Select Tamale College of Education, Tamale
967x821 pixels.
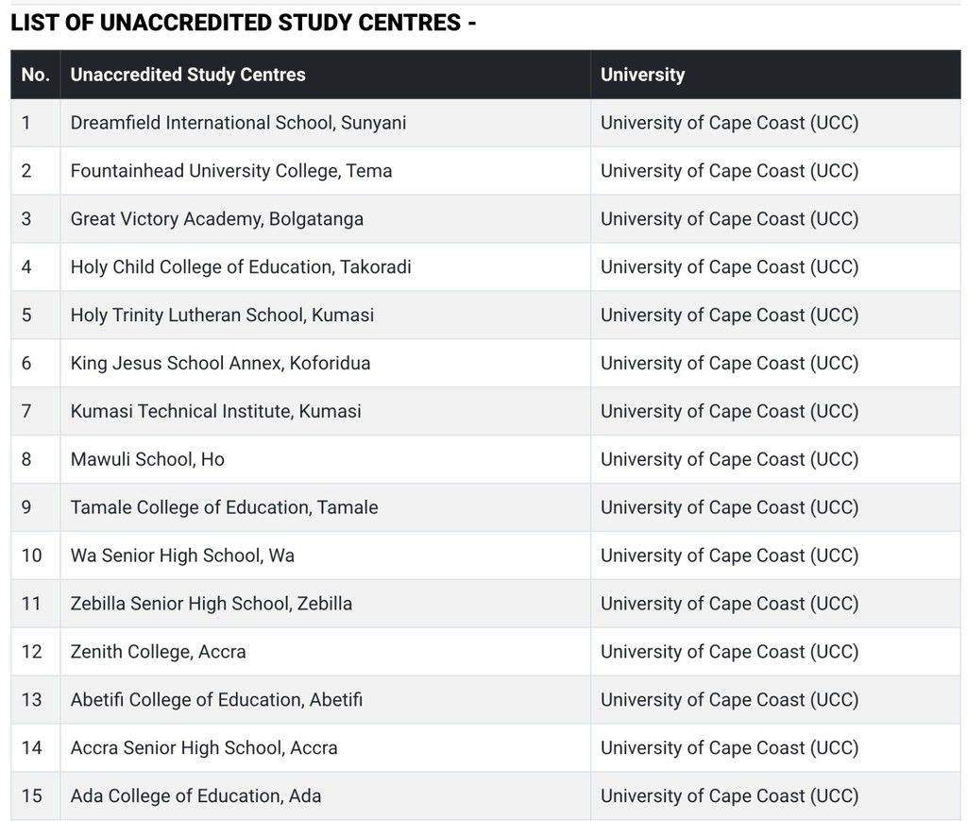point(224,508)
